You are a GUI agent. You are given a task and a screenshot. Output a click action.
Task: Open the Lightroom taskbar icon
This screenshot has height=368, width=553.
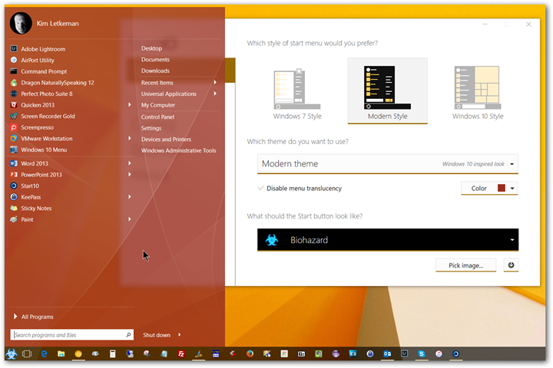tap(405, 353)
